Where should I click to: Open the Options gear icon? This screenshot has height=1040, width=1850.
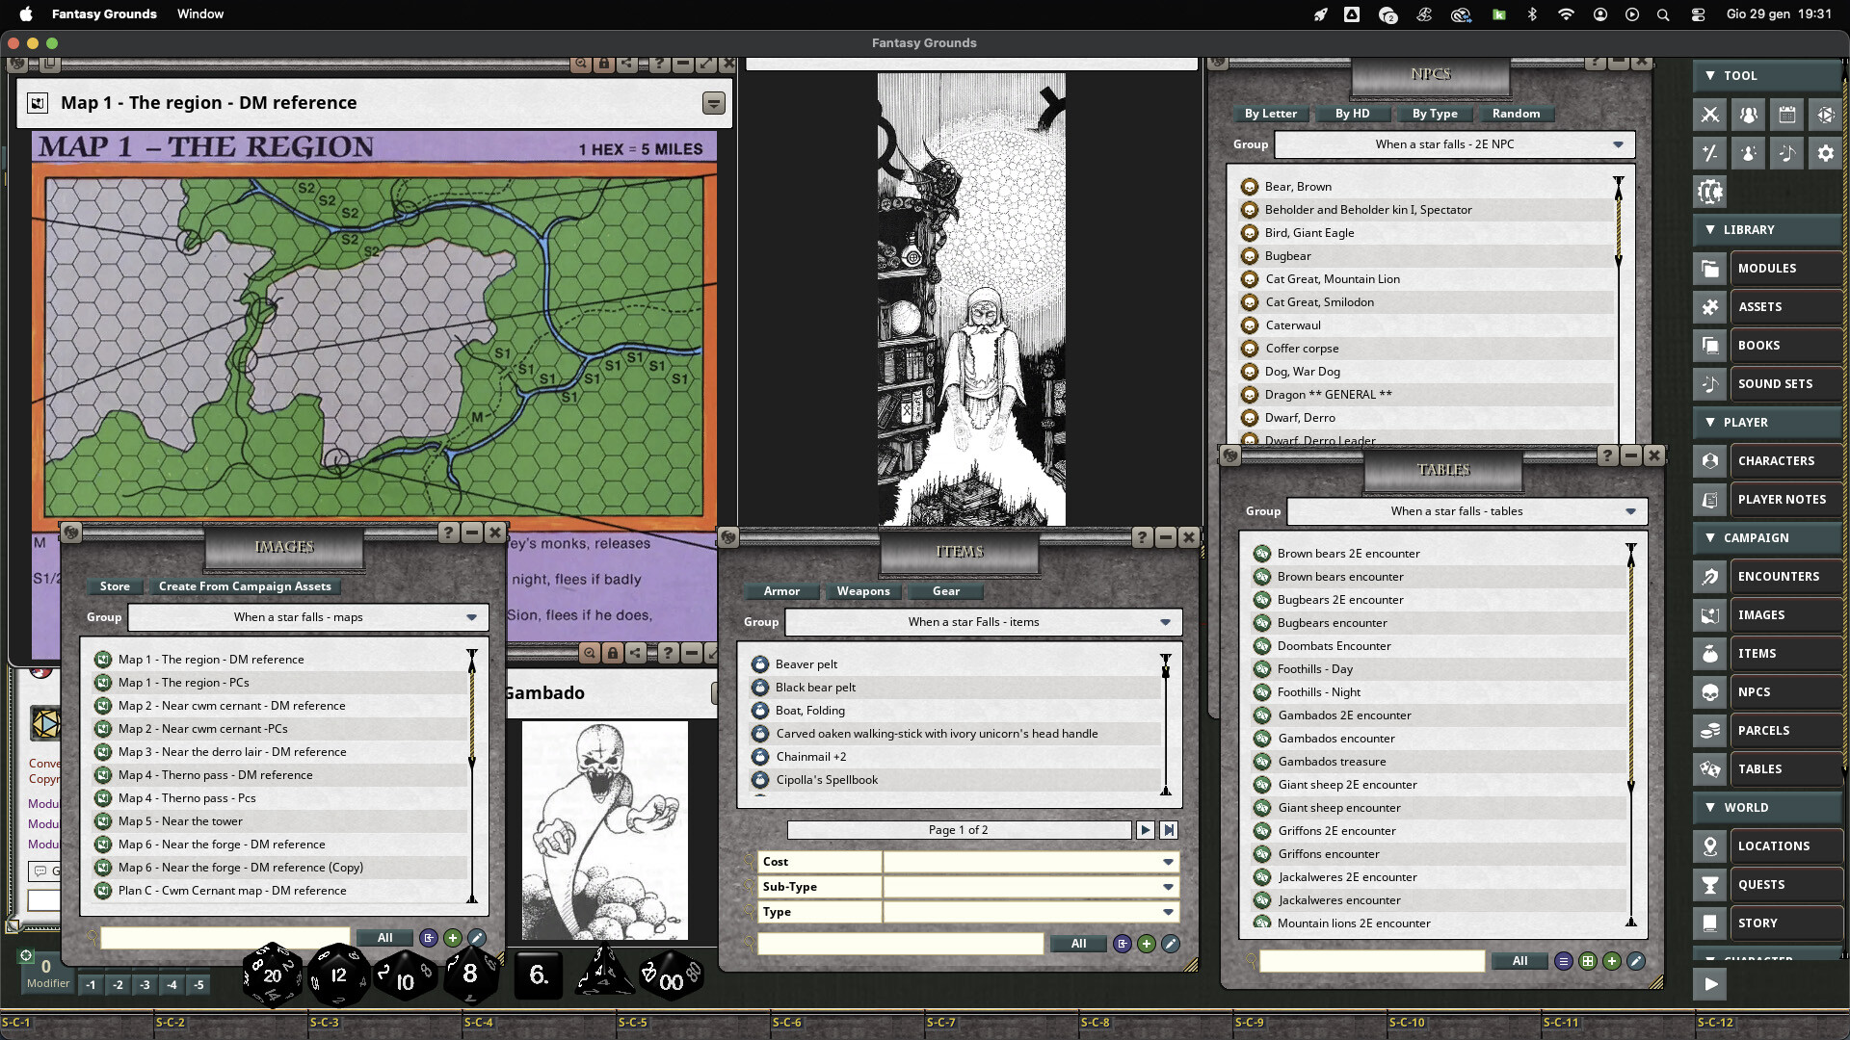click(1825, 152)
